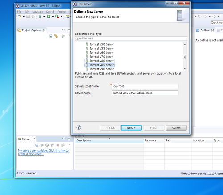Click the green Run icon in Eclipse toolbar

coord(49,17)
